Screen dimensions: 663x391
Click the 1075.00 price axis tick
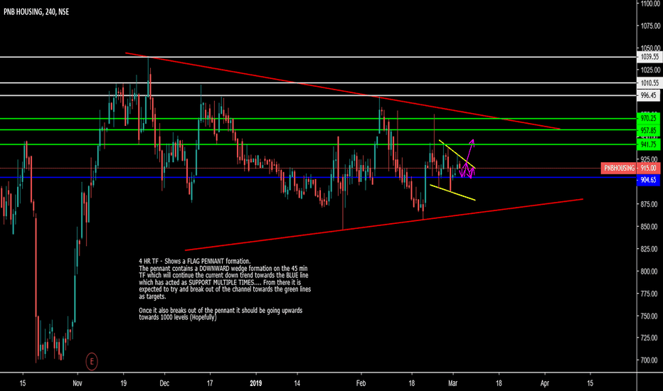click(x=650, y=26)
